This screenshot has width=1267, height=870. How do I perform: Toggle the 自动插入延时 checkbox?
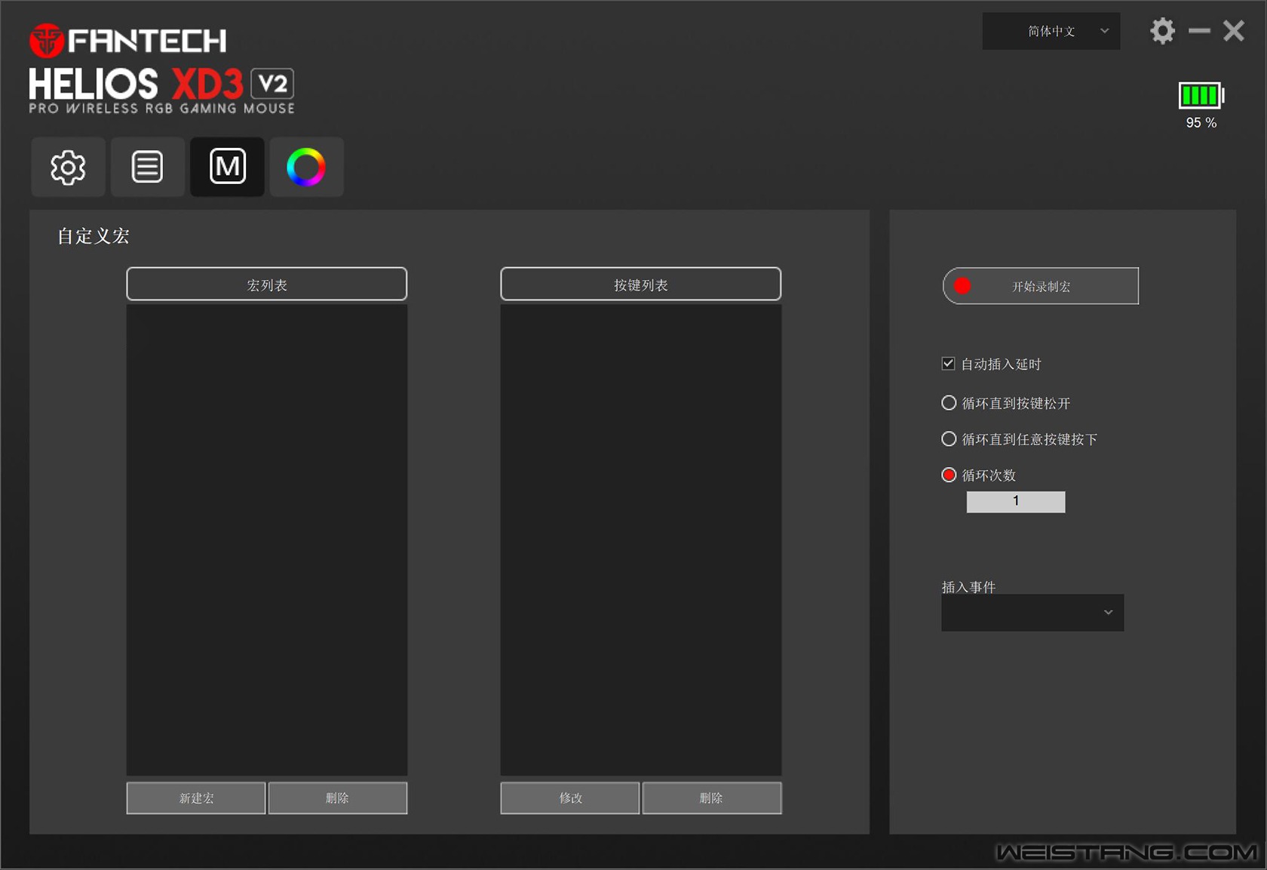(x=949, y=364)
